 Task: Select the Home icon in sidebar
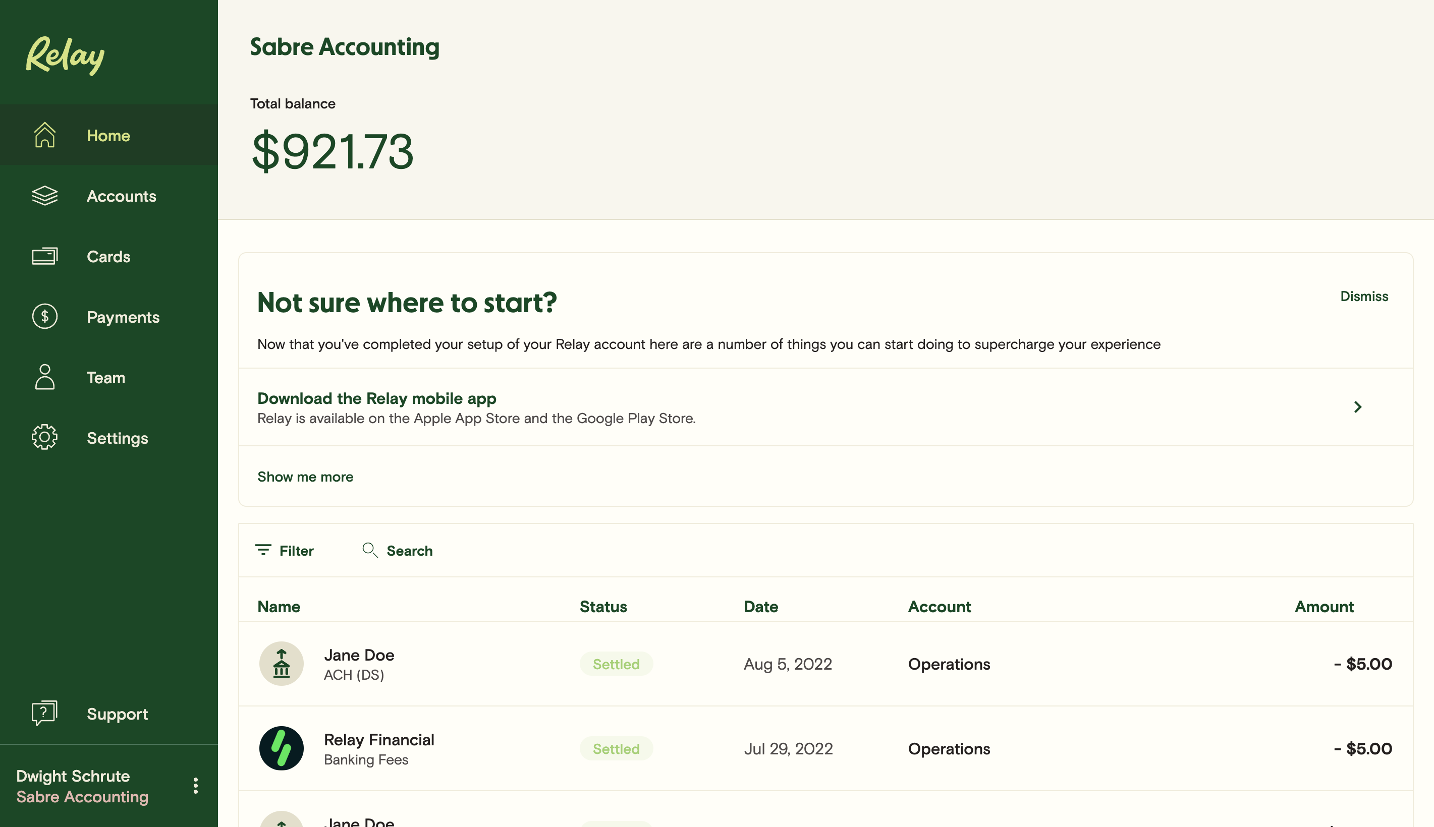click(x=45, y=135)
